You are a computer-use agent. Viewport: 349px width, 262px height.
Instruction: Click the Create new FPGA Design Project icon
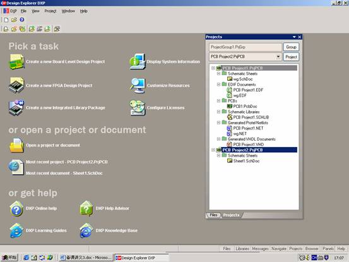(x=16, y=85)
